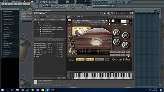Toggle the PAD button
This screenshot has height=92, width=164.
pyautogui.click(x=117, y=55)
